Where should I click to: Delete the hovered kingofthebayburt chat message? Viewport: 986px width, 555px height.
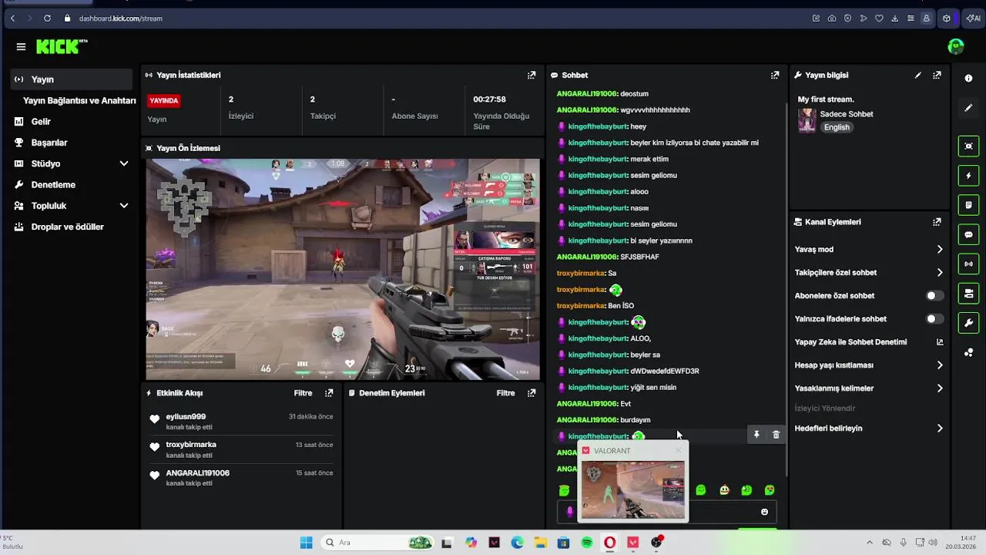tap(776, 435)
